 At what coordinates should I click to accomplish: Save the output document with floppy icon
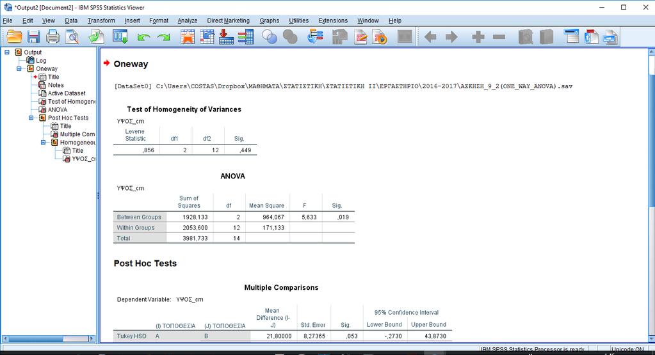[33, 37]
